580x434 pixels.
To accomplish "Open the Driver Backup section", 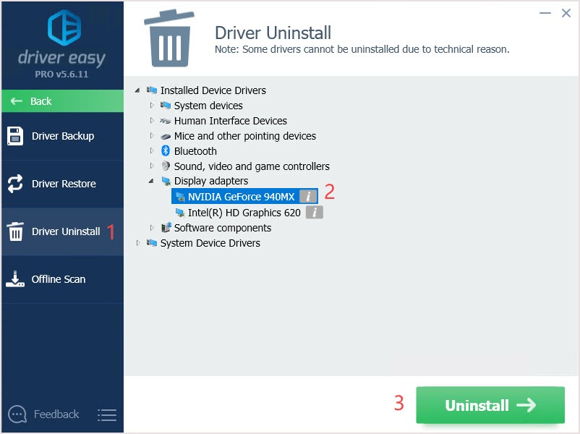I will click(62, 136).
